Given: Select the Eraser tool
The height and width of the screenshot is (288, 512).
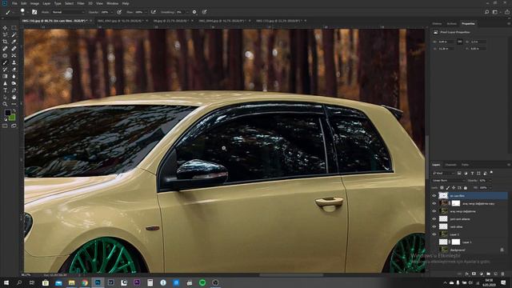Looking at the screenshot, I should tap(14, 70).
